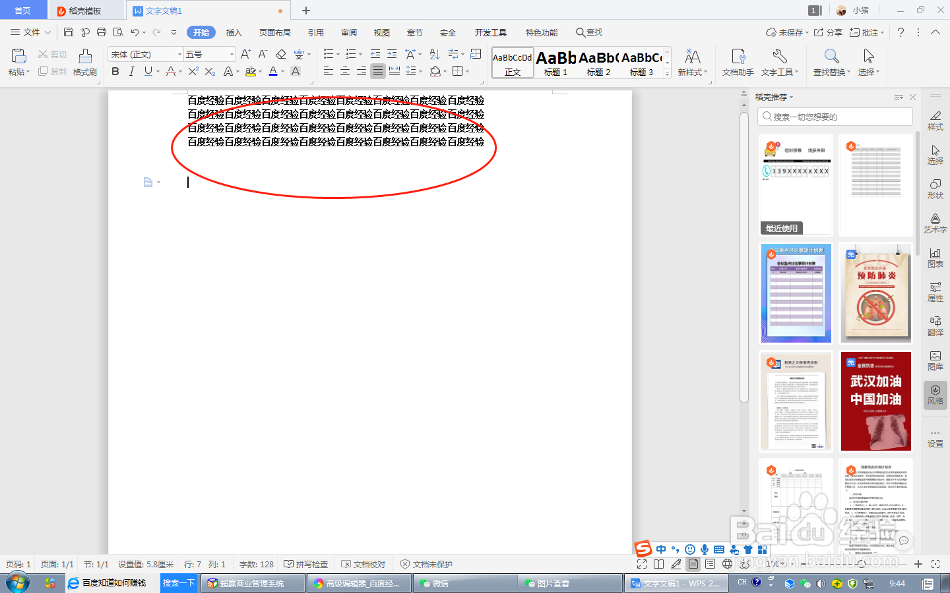Open the 开发工具 ribbon tab
Image resolution: width=950 pixels, height=593 pixels.
pyautogui.click(x=491, y=32)
